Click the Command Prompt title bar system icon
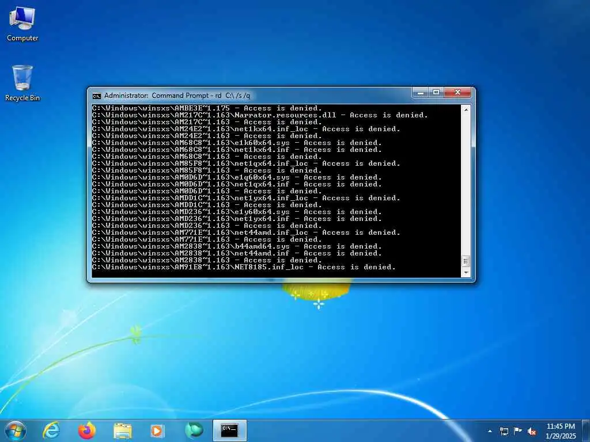 click(x=97, y=96)
